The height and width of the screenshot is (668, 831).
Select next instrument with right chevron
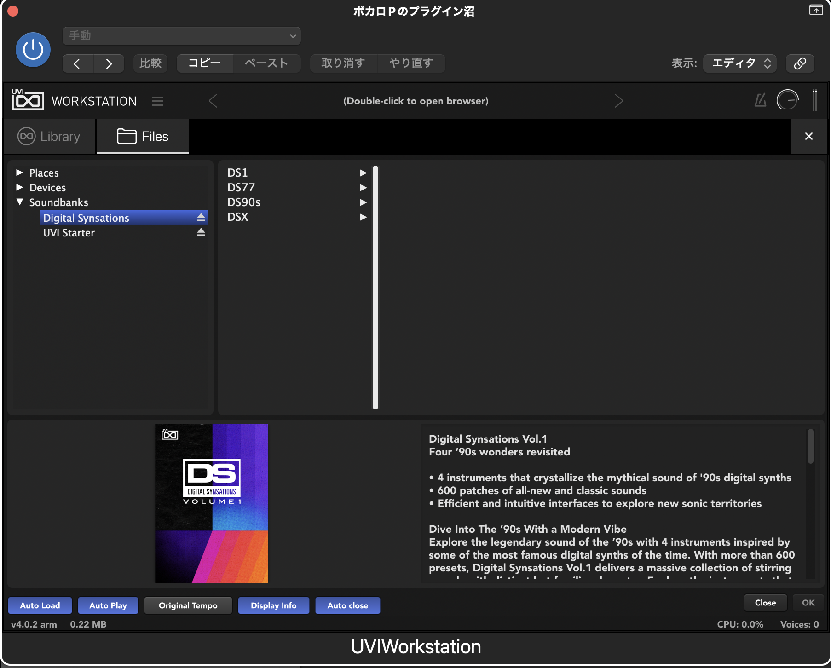pyautogui.click(x=619, y=101)
